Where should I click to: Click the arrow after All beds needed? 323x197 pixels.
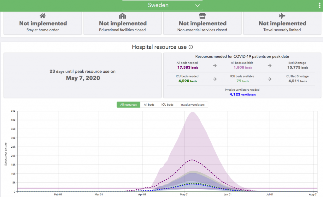point(214,66)
